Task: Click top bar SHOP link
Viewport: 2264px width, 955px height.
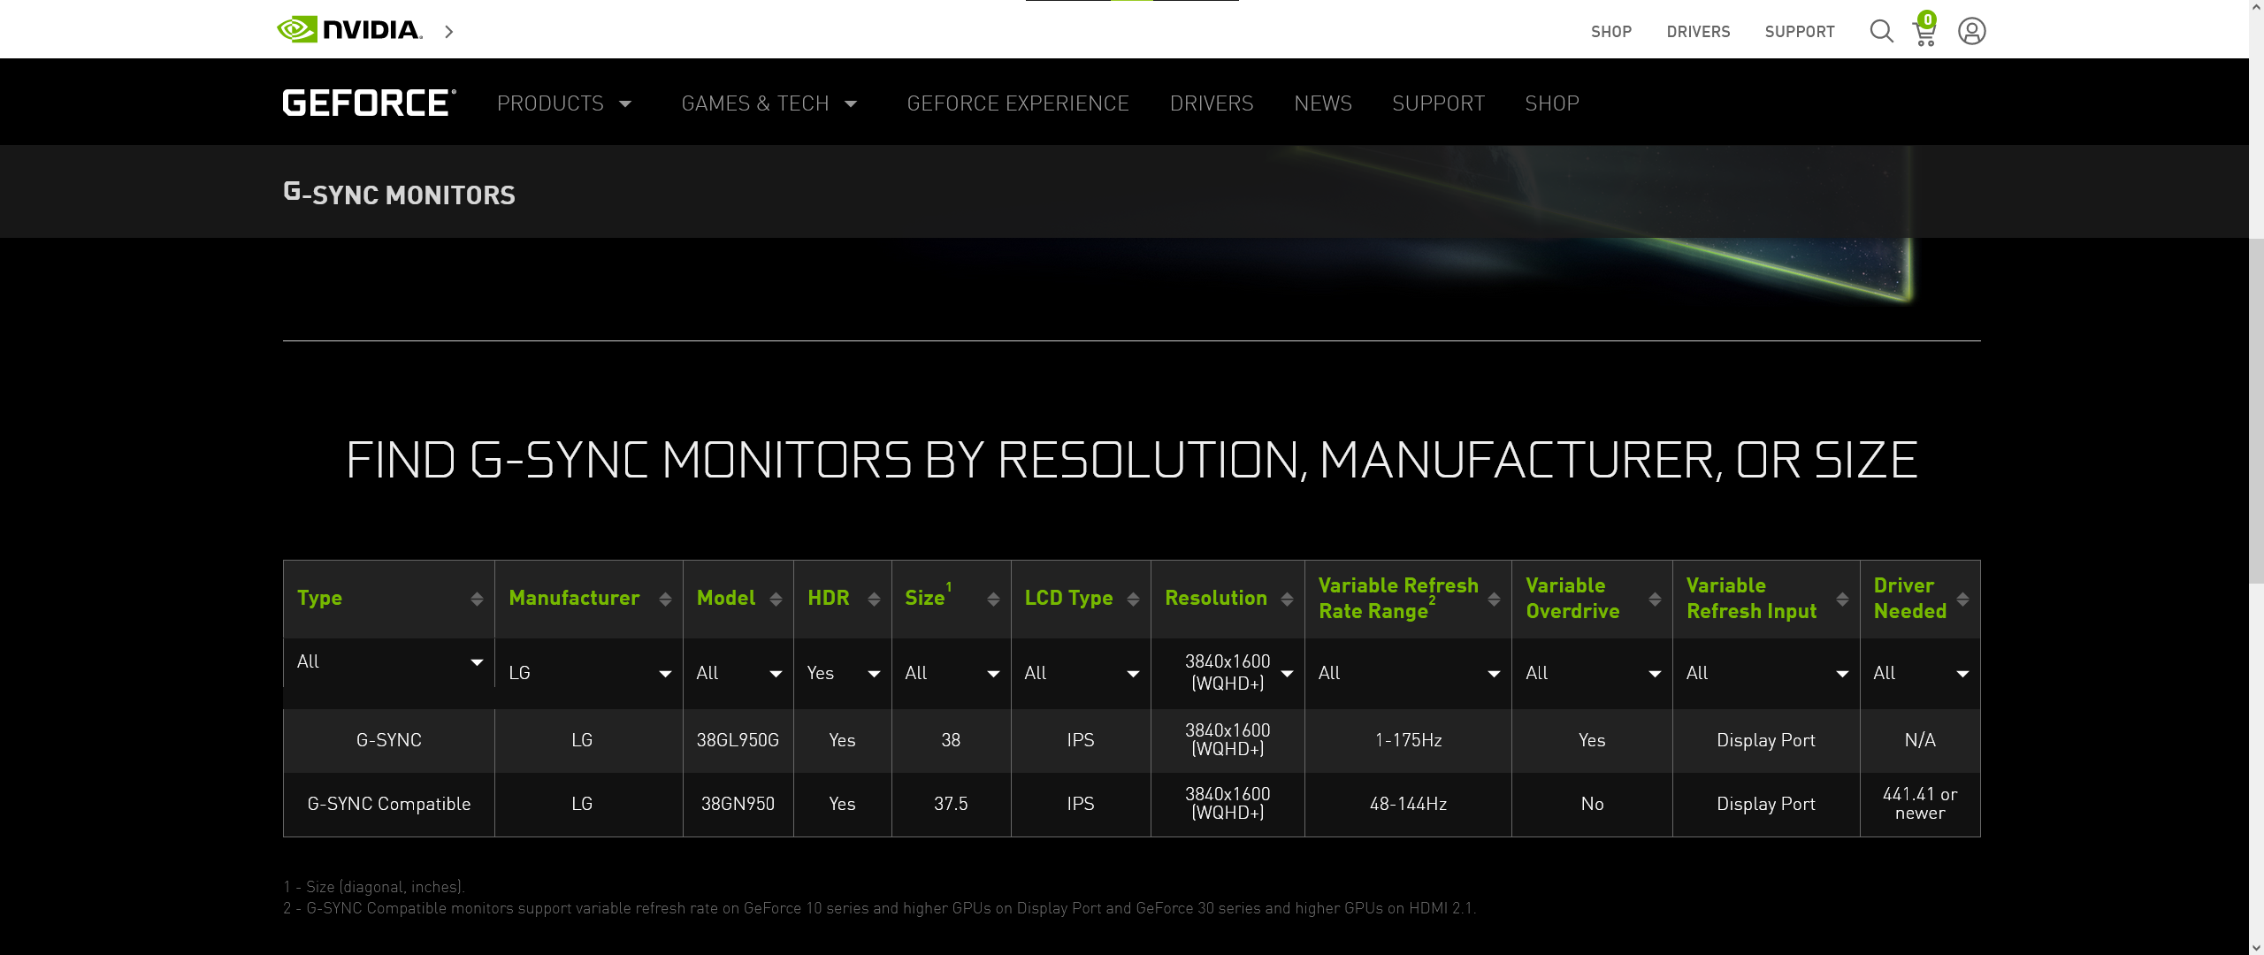Action: click(x=1611, y=32)
